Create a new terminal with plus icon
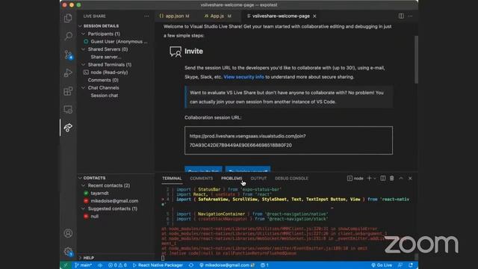478x269 pixels. click(x=369, y=179)
